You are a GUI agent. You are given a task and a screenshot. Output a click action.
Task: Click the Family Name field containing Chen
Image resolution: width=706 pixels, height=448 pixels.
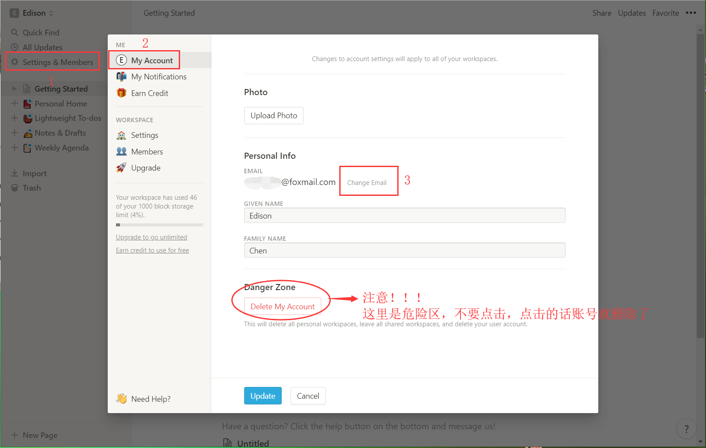405,250
